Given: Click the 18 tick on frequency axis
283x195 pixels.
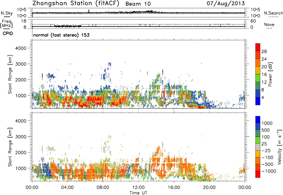Looking at the screenshot, I should (24, 21).
